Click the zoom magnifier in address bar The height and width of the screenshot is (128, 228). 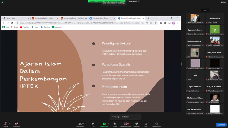(147, 23)
